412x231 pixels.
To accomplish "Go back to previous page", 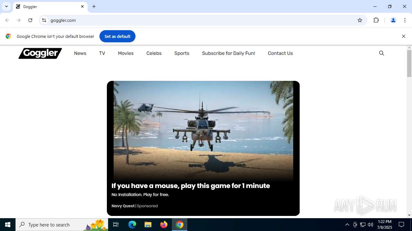I will click(7, 20).
